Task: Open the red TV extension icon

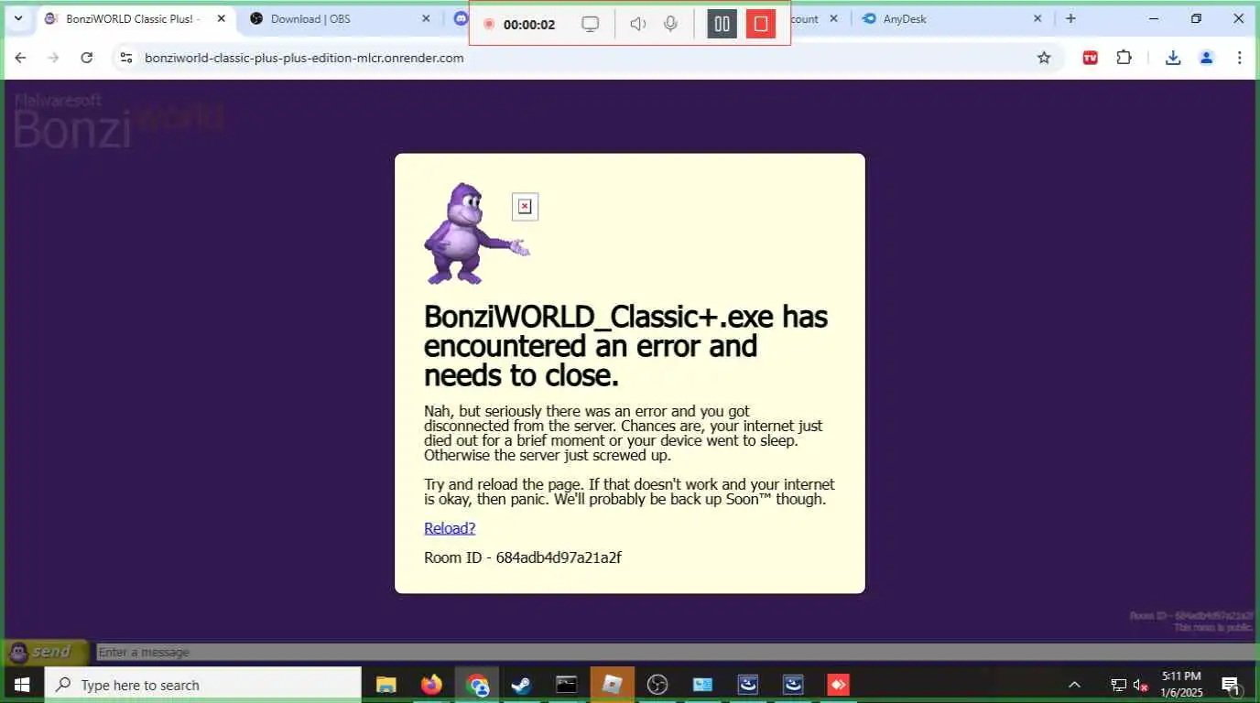Action: click(x=1090, y=58)
